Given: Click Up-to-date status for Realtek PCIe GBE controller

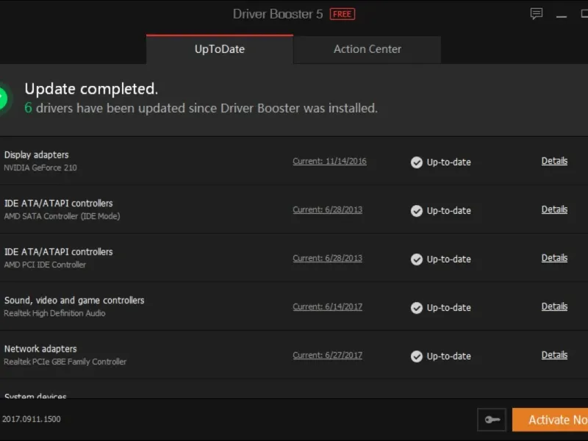Looking at the screenshot, I should [x=448, y=356].
